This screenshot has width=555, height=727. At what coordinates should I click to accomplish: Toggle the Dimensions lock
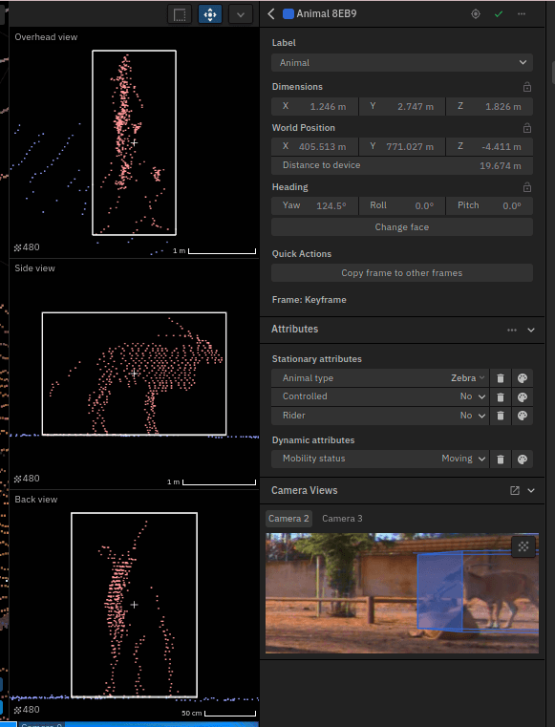527,87
